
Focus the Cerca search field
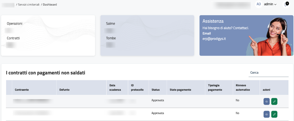click(x=268, y=73)
